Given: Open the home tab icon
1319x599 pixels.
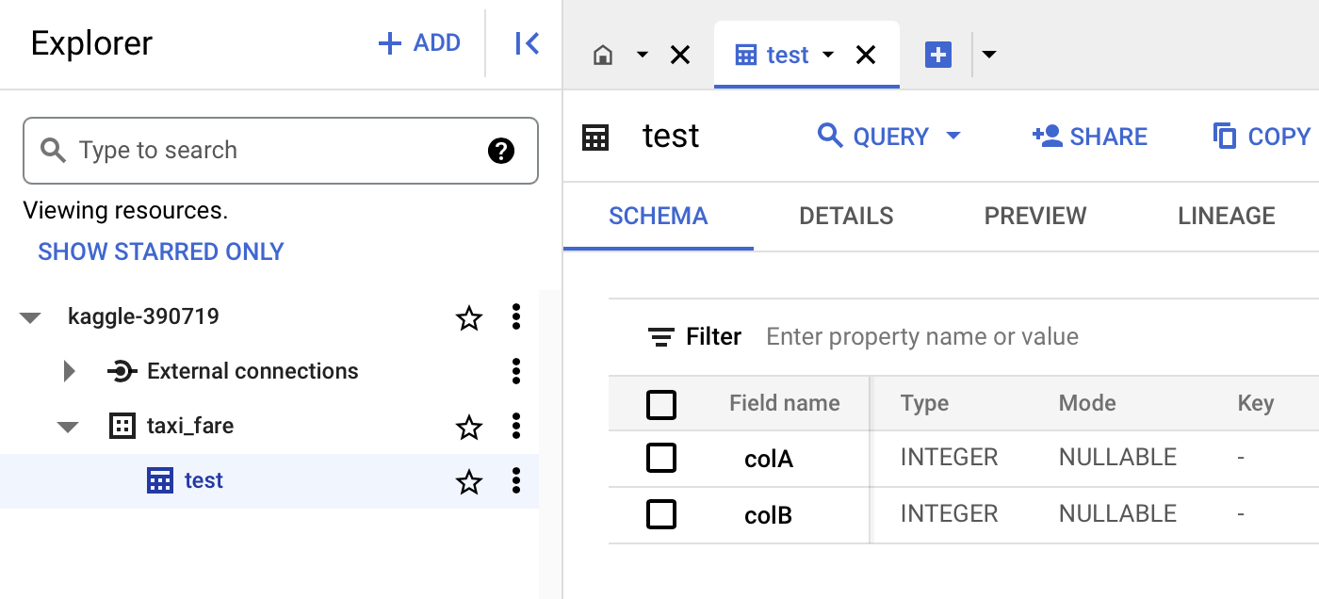Looking at the screenshot, I should coord(603,56).
